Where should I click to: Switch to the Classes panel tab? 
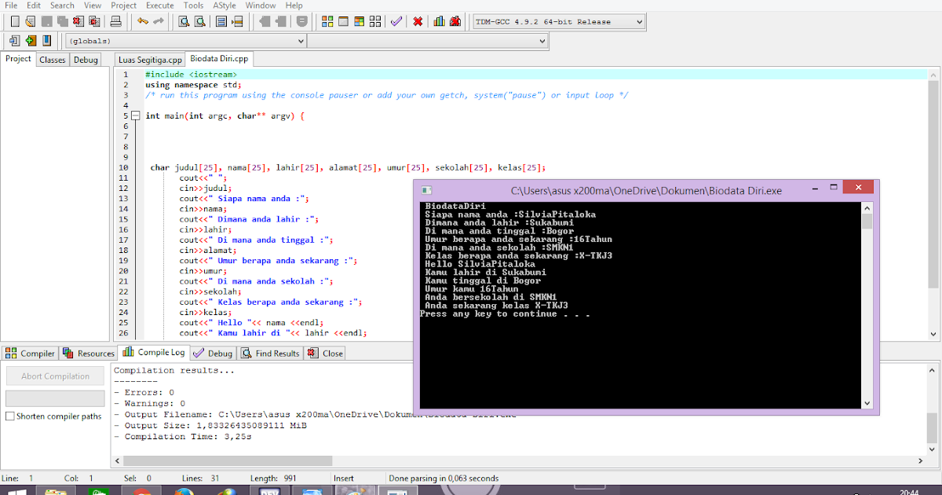pyautogui.click(x=52, y=59)
